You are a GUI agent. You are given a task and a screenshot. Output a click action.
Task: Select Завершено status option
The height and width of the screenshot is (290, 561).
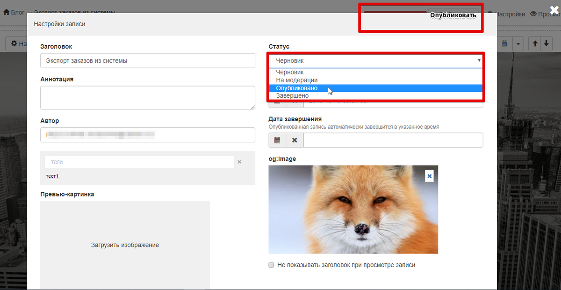[376, 96]
